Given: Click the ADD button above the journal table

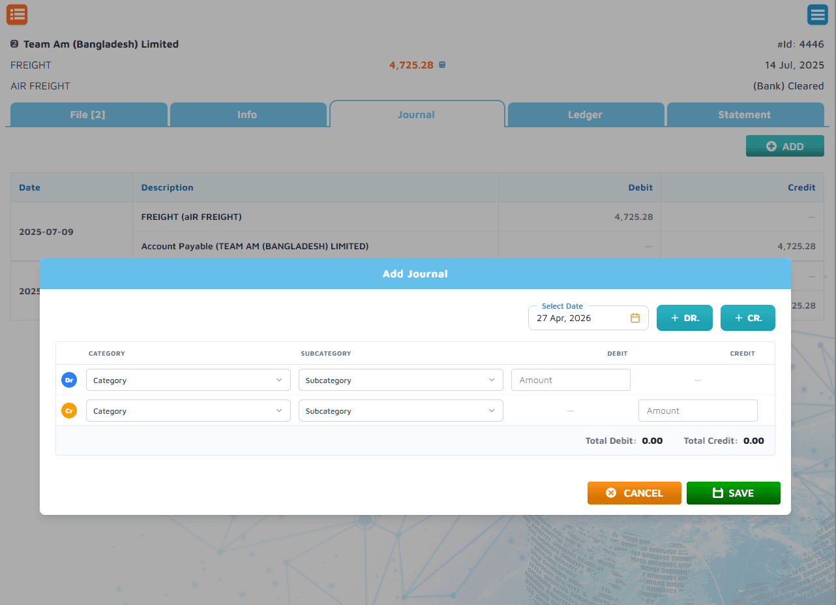Looking at the screenshot, I should [785, 146].
